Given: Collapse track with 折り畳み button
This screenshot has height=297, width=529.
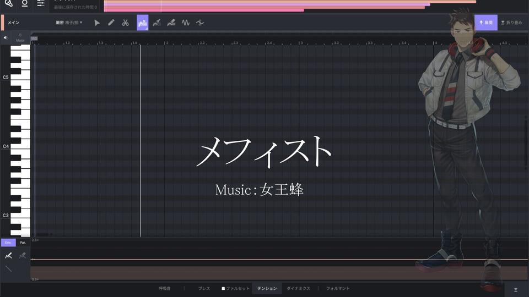Looking at the screenshot, I should (x=511, y=23).
